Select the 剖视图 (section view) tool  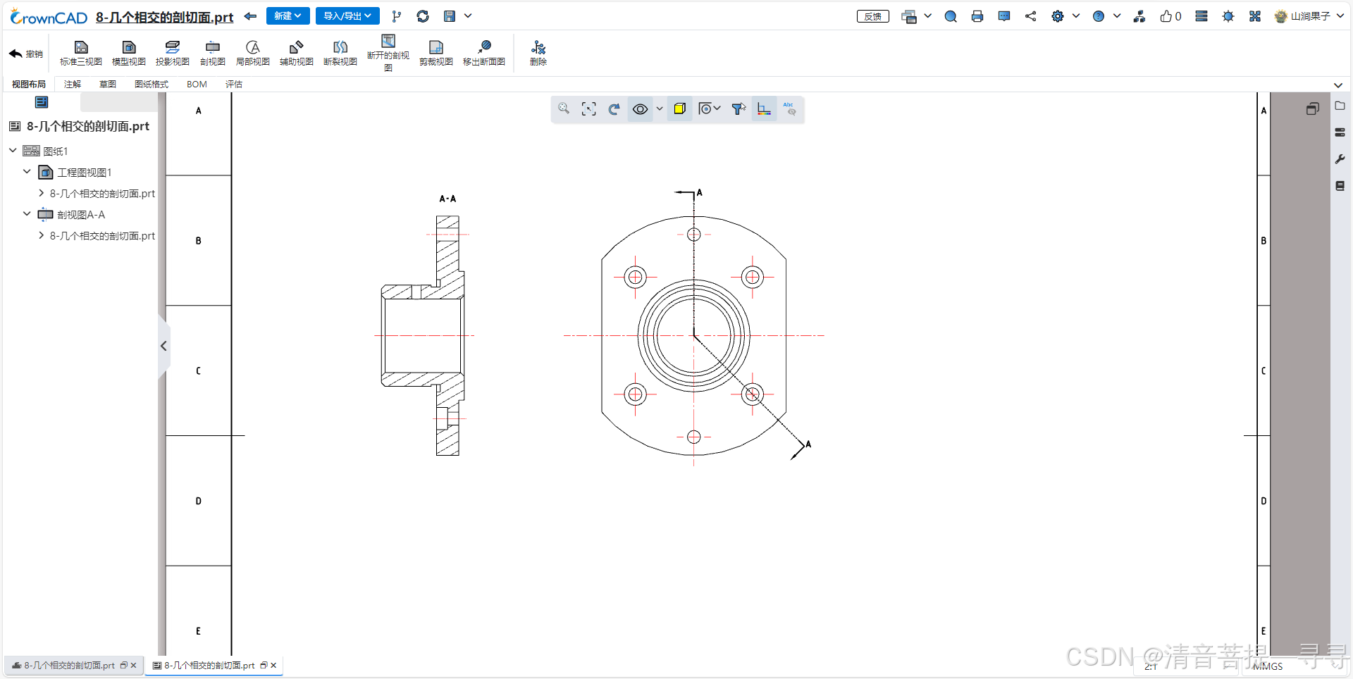tap(213, 54)
